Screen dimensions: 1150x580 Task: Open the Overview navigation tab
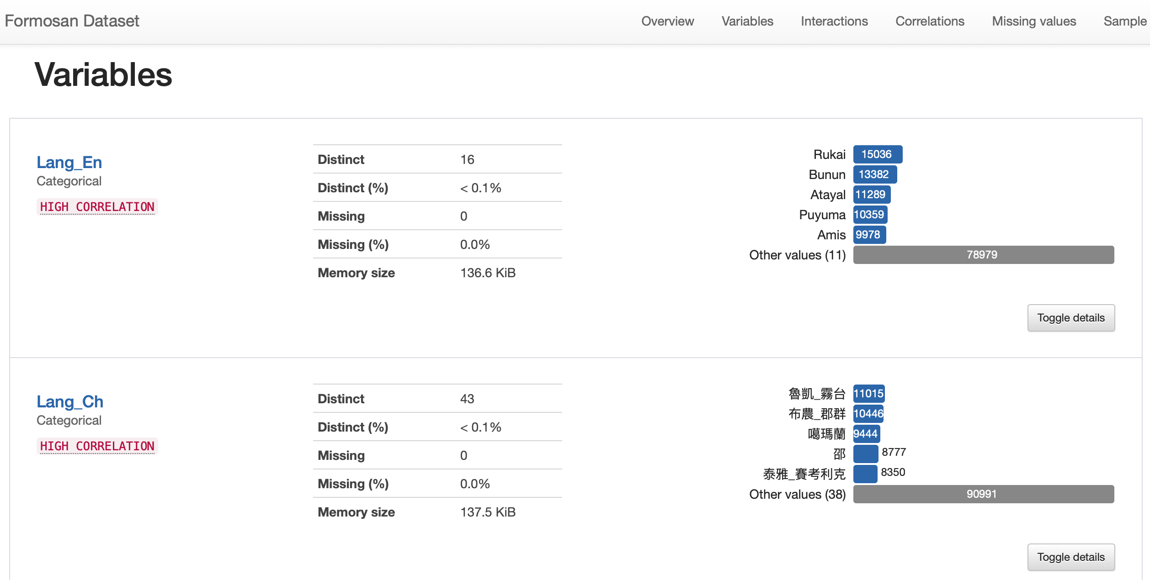[x=667, y=21]
